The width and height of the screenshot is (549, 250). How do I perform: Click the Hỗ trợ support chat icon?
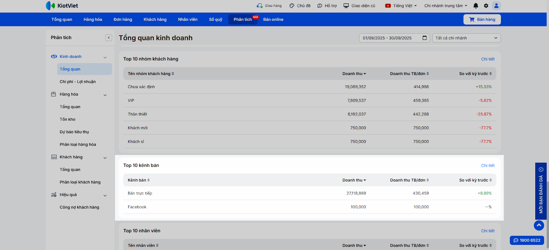click(x=320, y=6)
